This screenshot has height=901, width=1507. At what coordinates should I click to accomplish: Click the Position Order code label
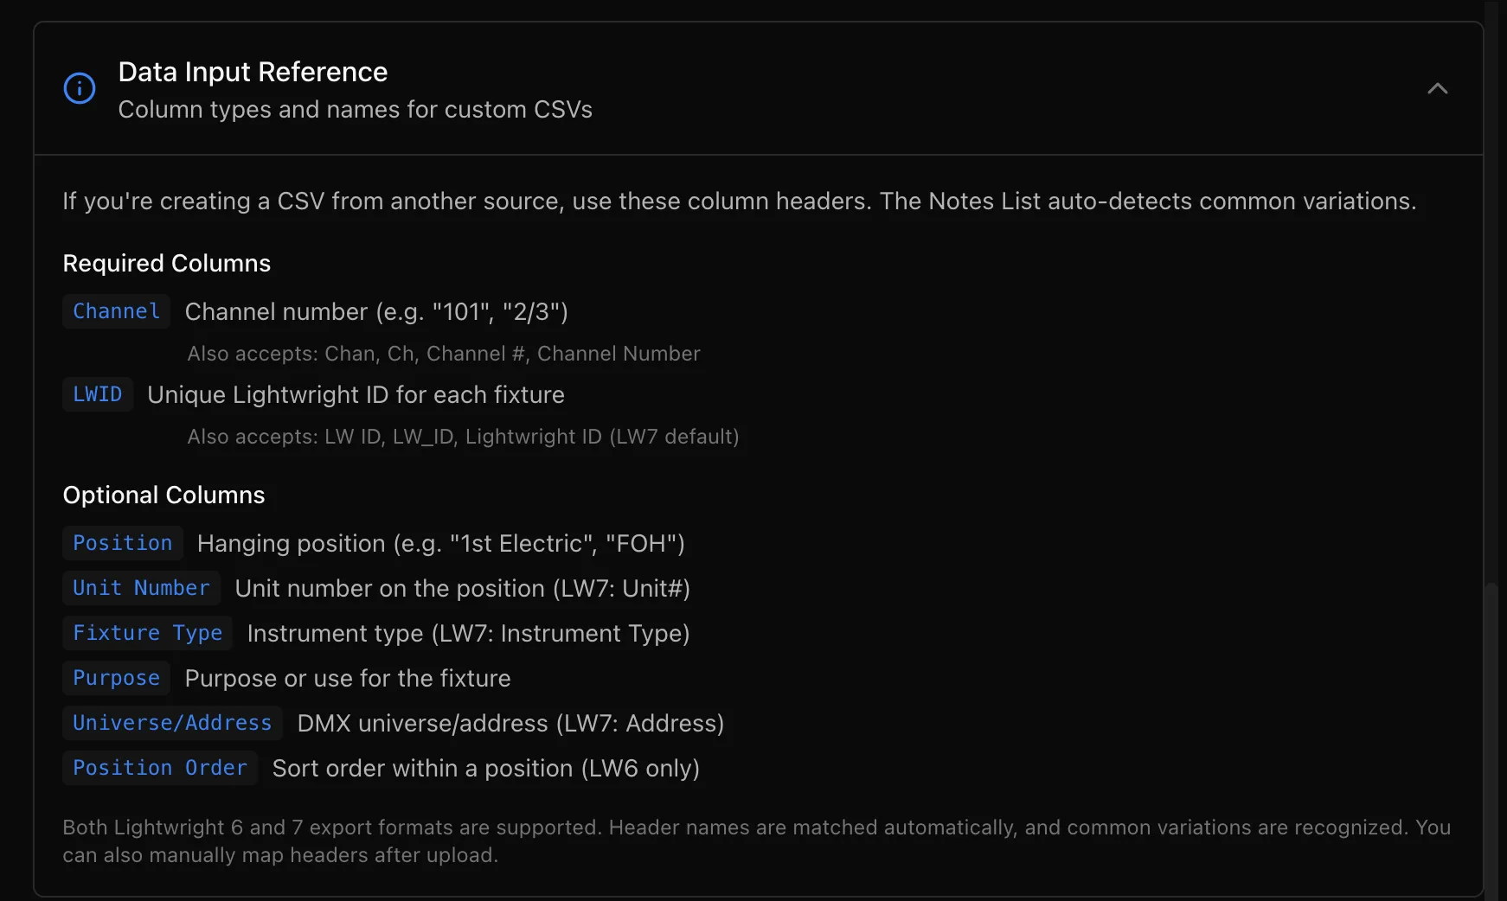[x=160, y=768]
